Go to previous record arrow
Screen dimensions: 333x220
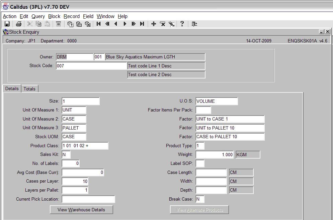tap(116, 24)
